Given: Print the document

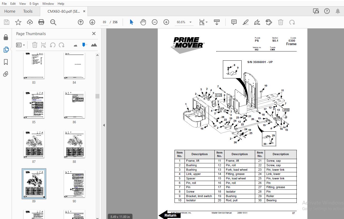Looking at the screenshot, I should (41, 22).
